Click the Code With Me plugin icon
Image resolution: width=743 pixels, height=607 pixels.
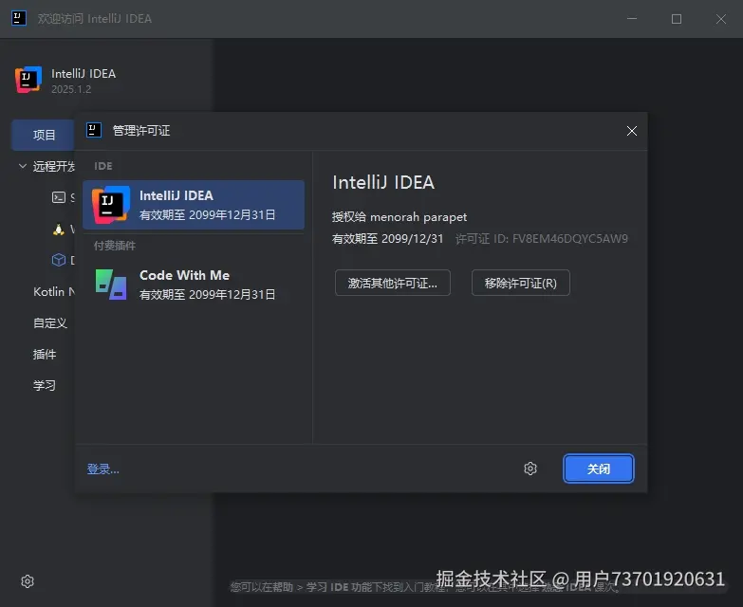coord(111,285)
